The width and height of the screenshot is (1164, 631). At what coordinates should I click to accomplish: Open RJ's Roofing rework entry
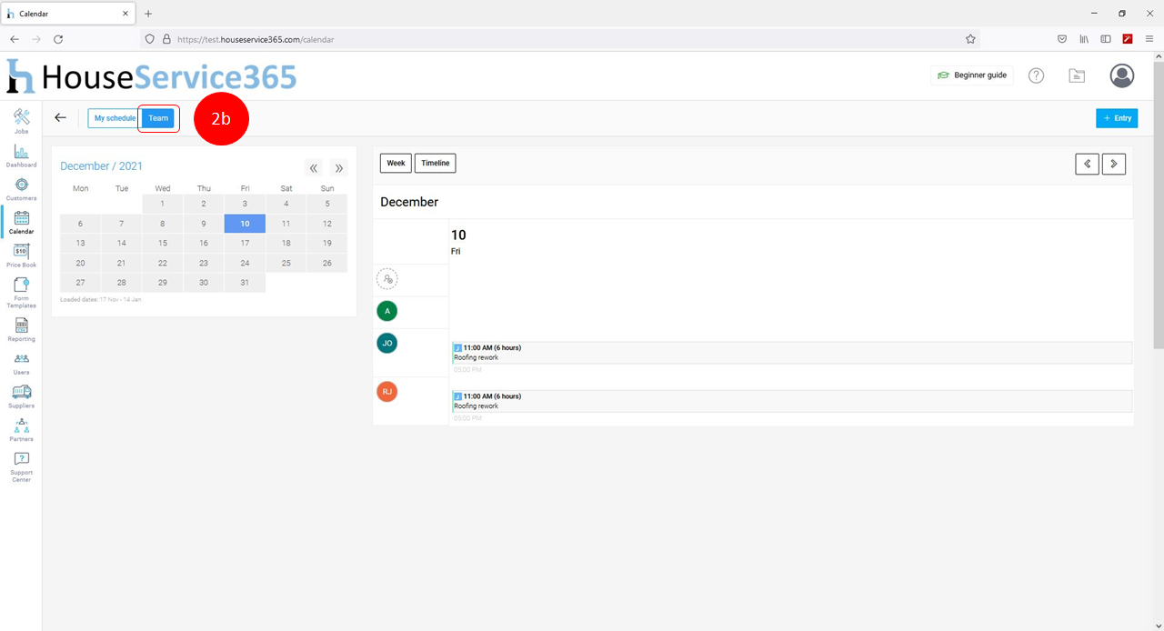click(x=791, y=401)
